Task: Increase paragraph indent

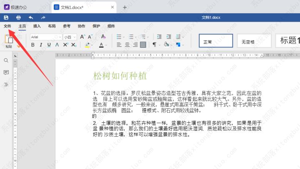Action: pos(169,37)
